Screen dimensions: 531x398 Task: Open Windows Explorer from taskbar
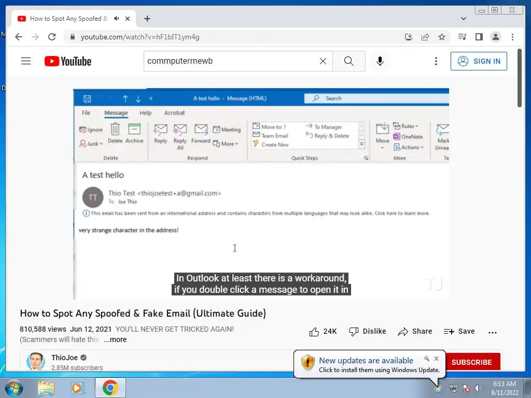point(46,388)
